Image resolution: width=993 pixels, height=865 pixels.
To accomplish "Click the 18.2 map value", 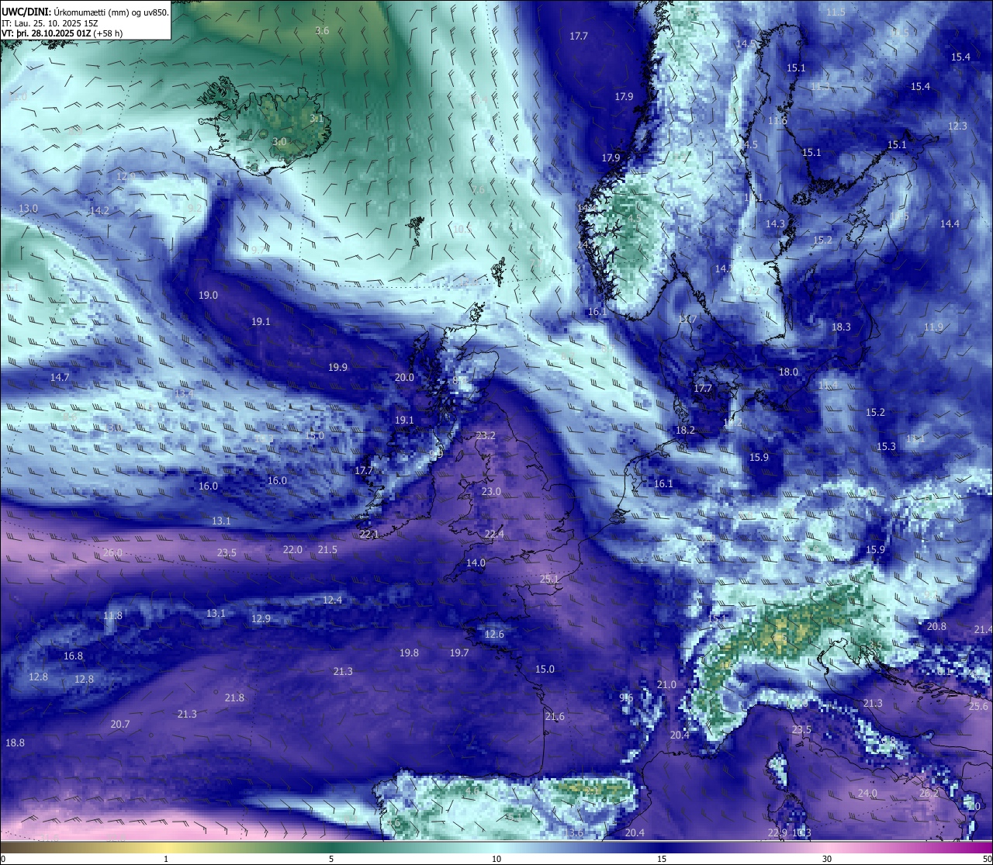I will click(685, 431).
